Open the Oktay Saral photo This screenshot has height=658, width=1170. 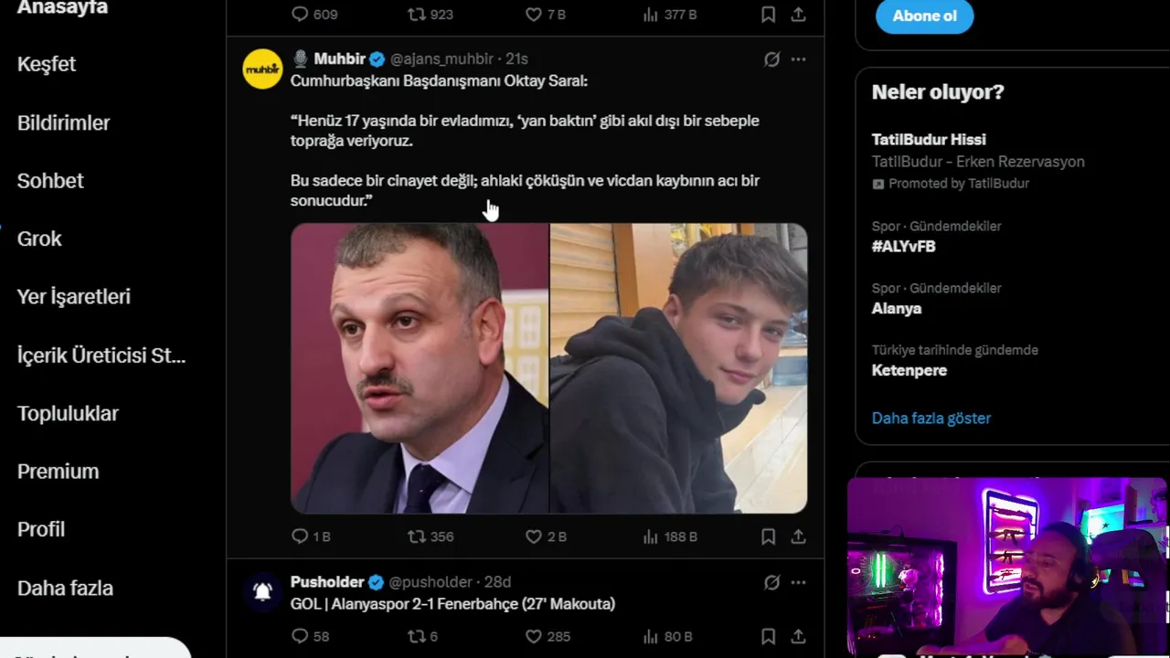coord(420,367)
